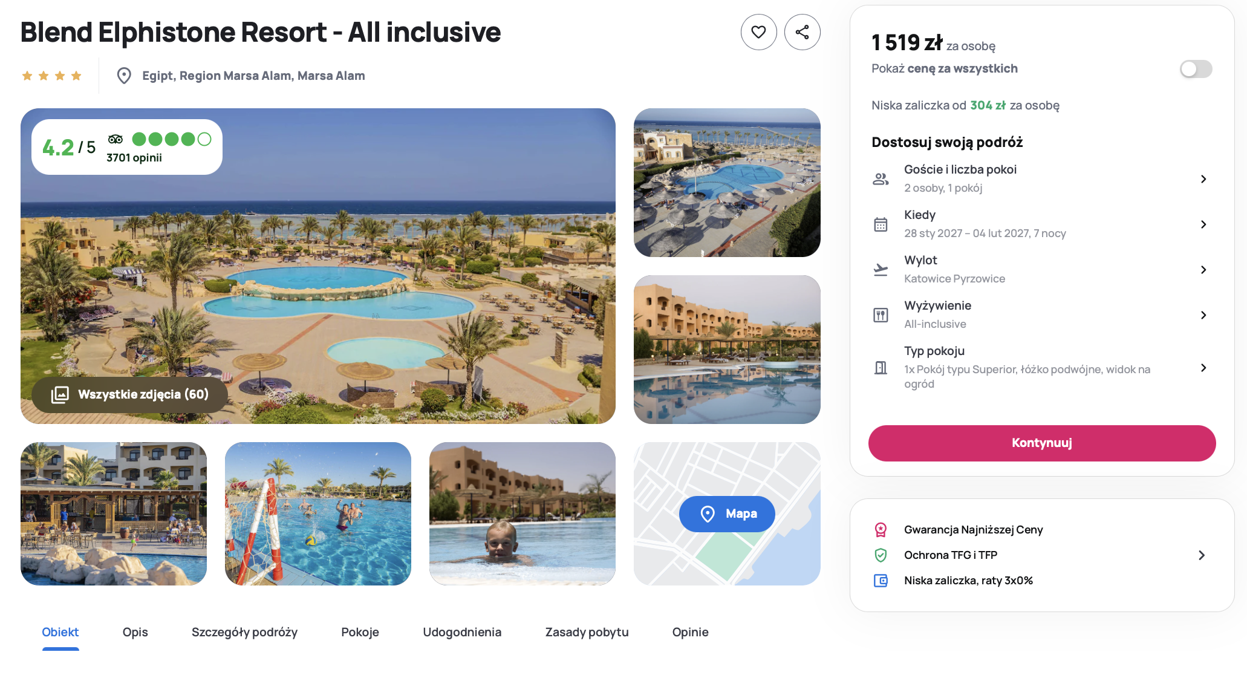1247x675 pixels.
Task: Add resort to favorites with heart icon
Action: click(x=758, y=32)
